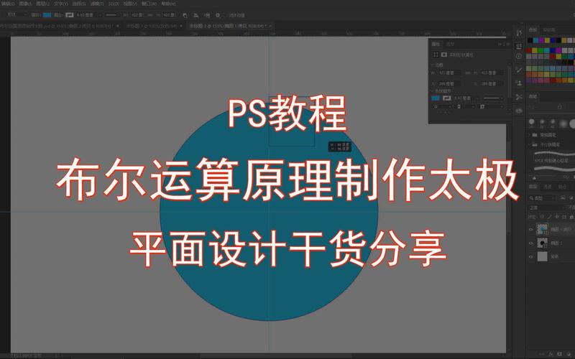Screen dimensions: 575x359
Task: Open the shape tool mode dropdown in options bar
Action: 17,15
